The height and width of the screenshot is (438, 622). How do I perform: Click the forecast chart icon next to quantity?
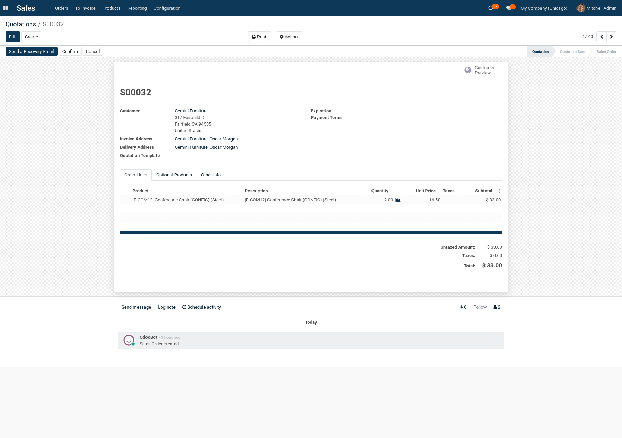tap(397, 200)
